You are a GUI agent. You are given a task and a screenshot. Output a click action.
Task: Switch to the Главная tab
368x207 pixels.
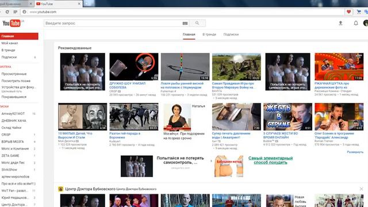tap(189, 34)
